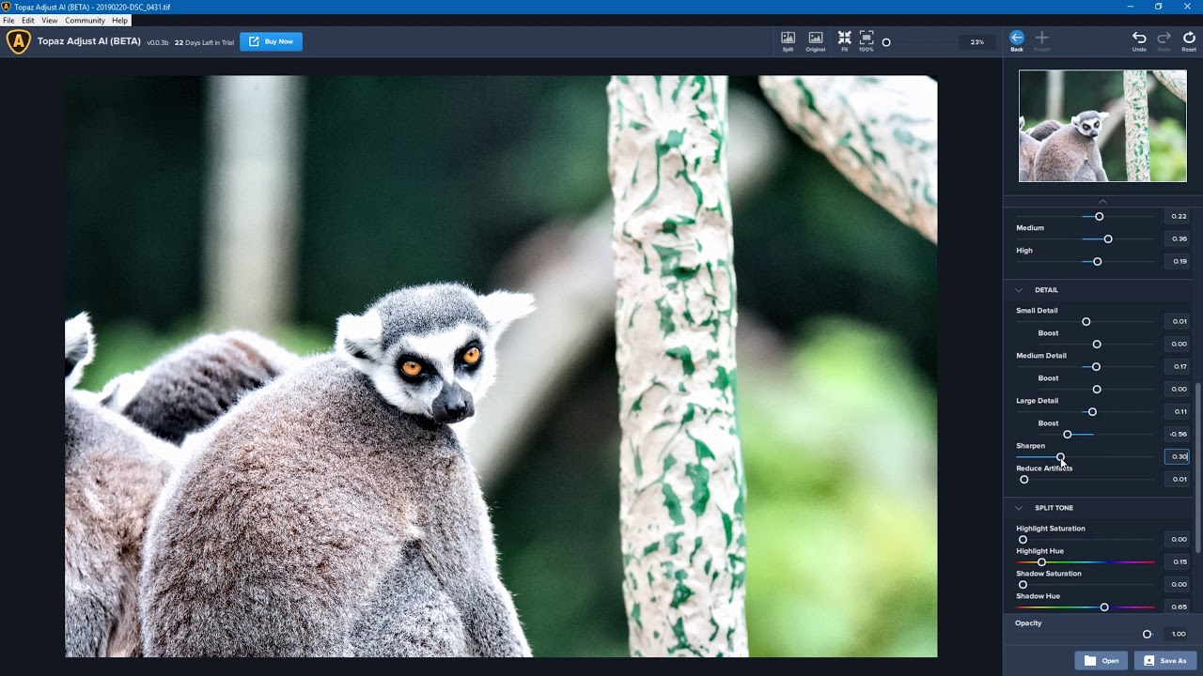Image resolution: width=1203 pixels, height=676 pixels.
Task: Add a new Preset
Action: pos(1041,41)
